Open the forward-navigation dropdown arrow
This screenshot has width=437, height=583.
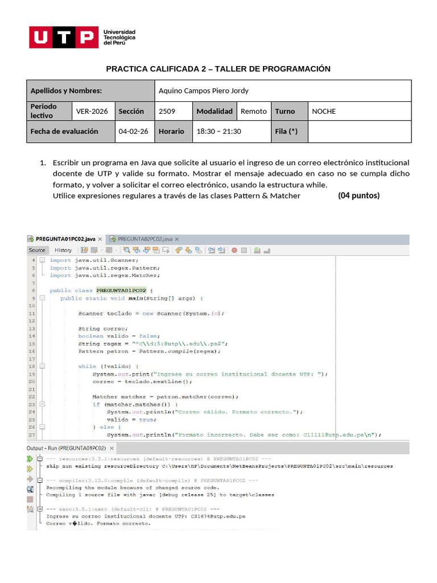[x=116, y=251]
